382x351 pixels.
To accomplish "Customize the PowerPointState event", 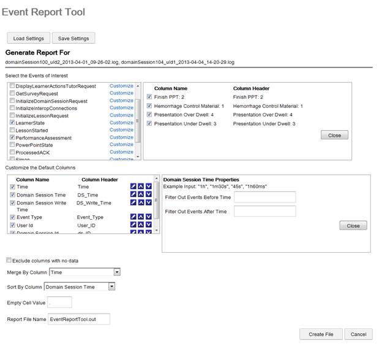I will click(121, 144).
